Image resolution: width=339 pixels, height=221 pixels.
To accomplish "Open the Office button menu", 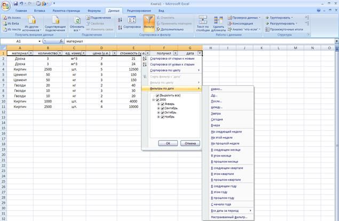I will pyautogui.click(x=6, y=6).
